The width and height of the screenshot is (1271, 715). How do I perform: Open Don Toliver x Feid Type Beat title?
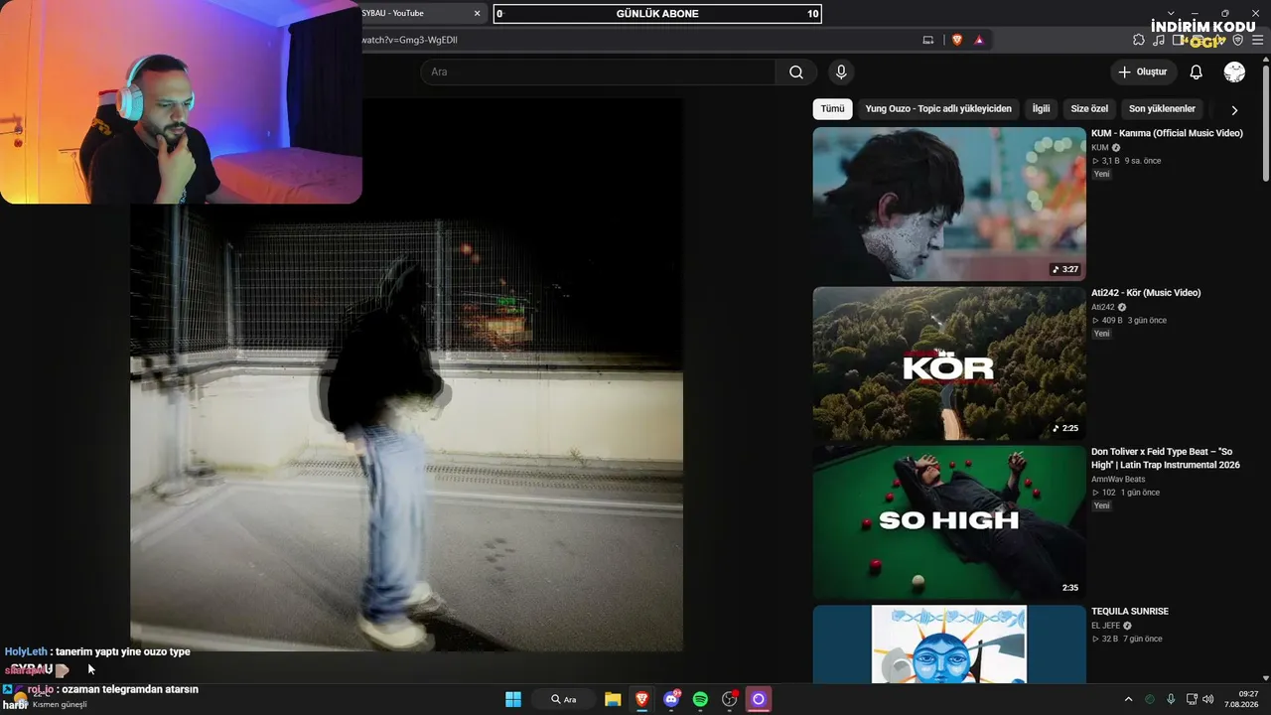(x=1166, y=458)
